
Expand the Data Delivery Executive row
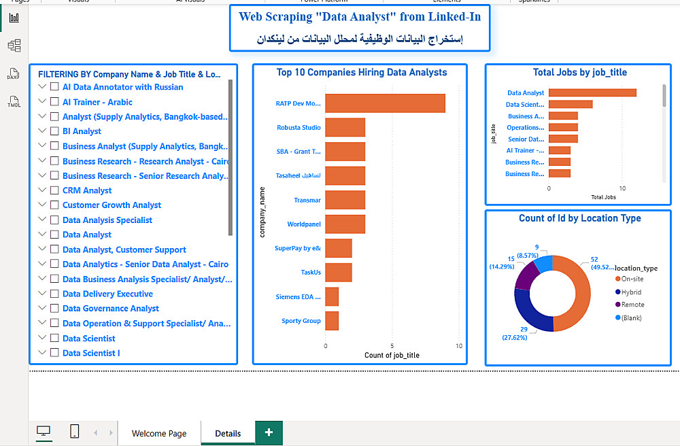42,293
